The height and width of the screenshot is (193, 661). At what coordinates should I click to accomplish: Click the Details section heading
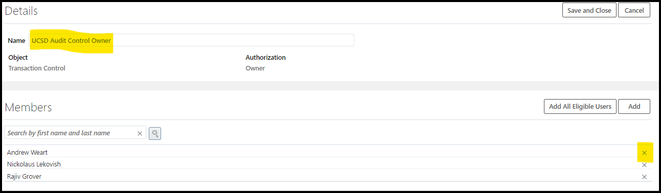[21, 11]
